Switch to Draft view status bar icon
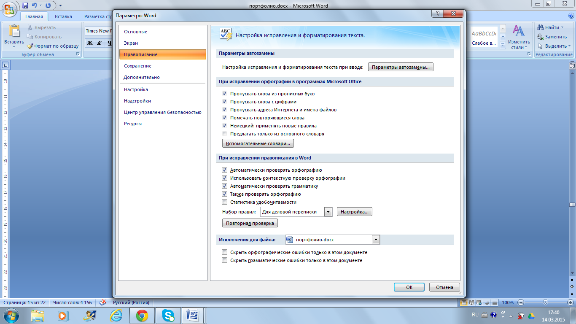Screen dimensions: 576x324 495,302
